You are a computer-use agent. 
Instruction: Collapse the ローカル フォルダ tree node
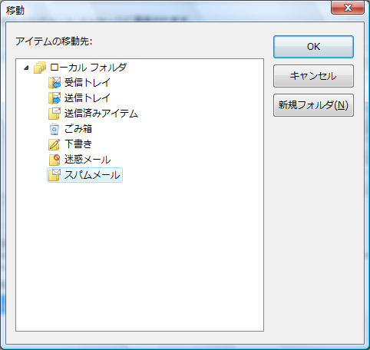(26, 68)
